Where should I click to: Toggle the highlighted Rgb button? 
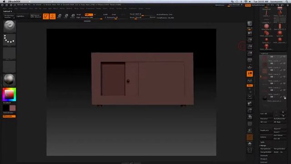89,15
